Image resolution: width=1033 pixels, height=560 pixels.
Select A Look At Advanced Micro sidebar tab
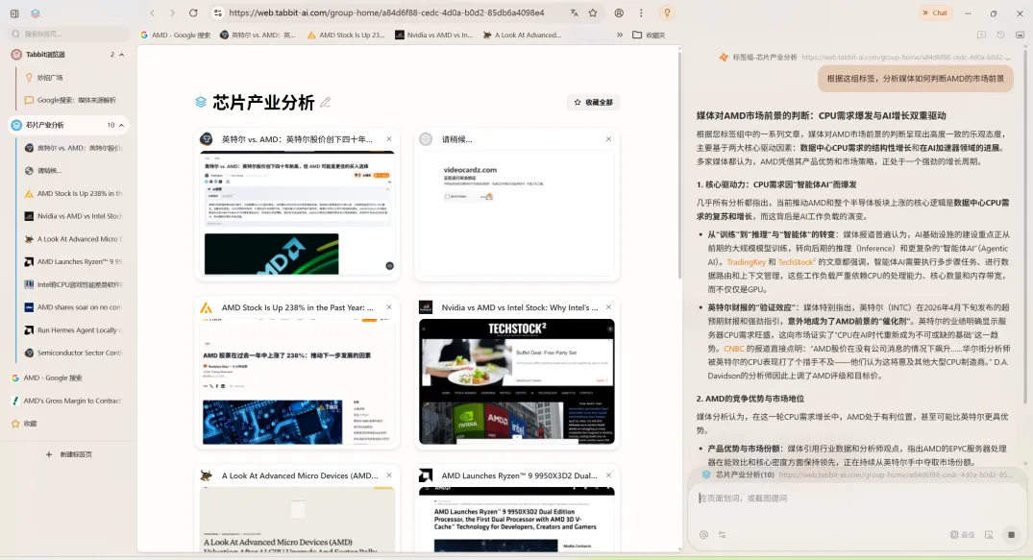(72, 239)
